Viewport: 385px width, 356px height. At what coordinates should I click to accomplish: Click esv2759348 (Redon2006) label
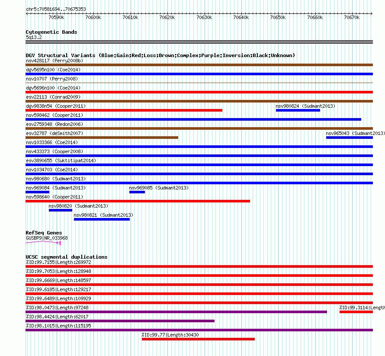55,124
